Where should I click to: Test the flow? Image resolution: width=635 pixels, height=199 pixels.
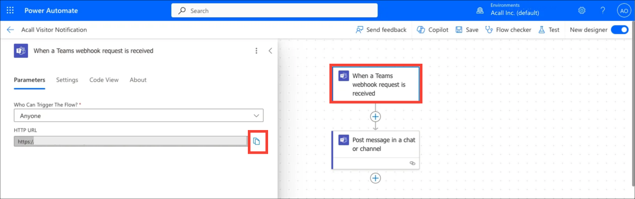click(x=549, y=30)
